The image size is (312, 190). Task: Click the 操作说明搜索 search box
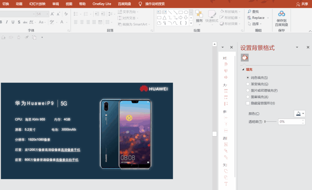click(x=155, y=4)
